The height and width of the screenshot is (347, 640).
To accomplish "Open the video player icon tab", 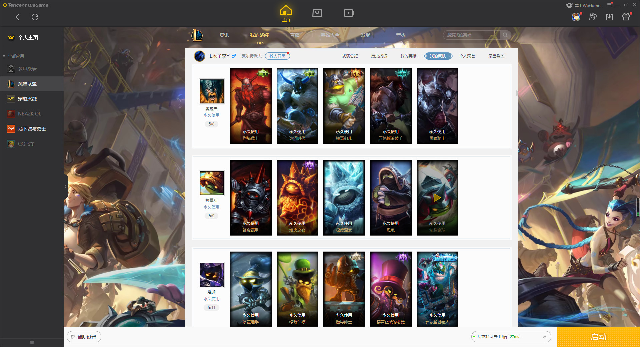I will click(349, 13).
